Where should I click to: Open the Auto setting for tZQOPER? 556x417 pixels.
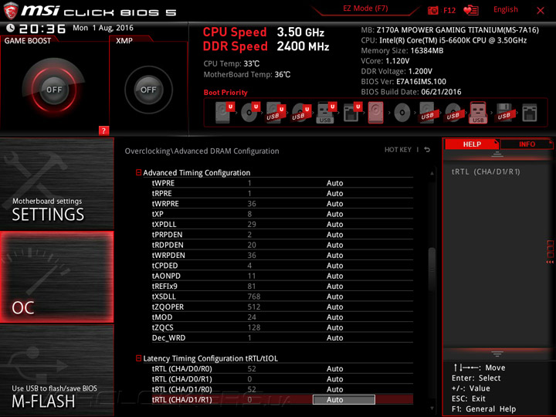(x=334, y=307)
